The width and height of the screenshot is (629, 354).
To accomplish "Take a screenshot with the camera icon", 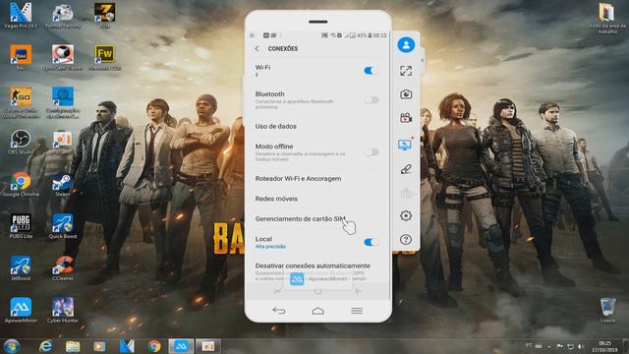I will (406, 94).
